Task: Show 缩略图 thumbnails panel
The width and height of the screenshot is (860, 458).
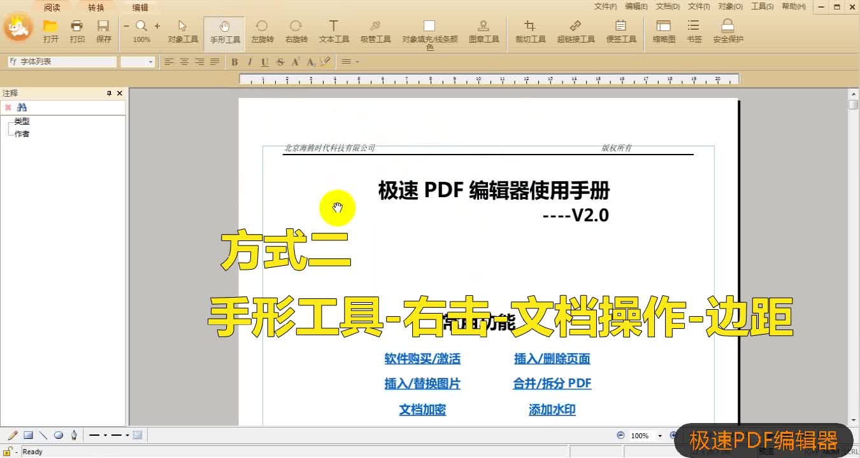Action: [x=664, y=31]
